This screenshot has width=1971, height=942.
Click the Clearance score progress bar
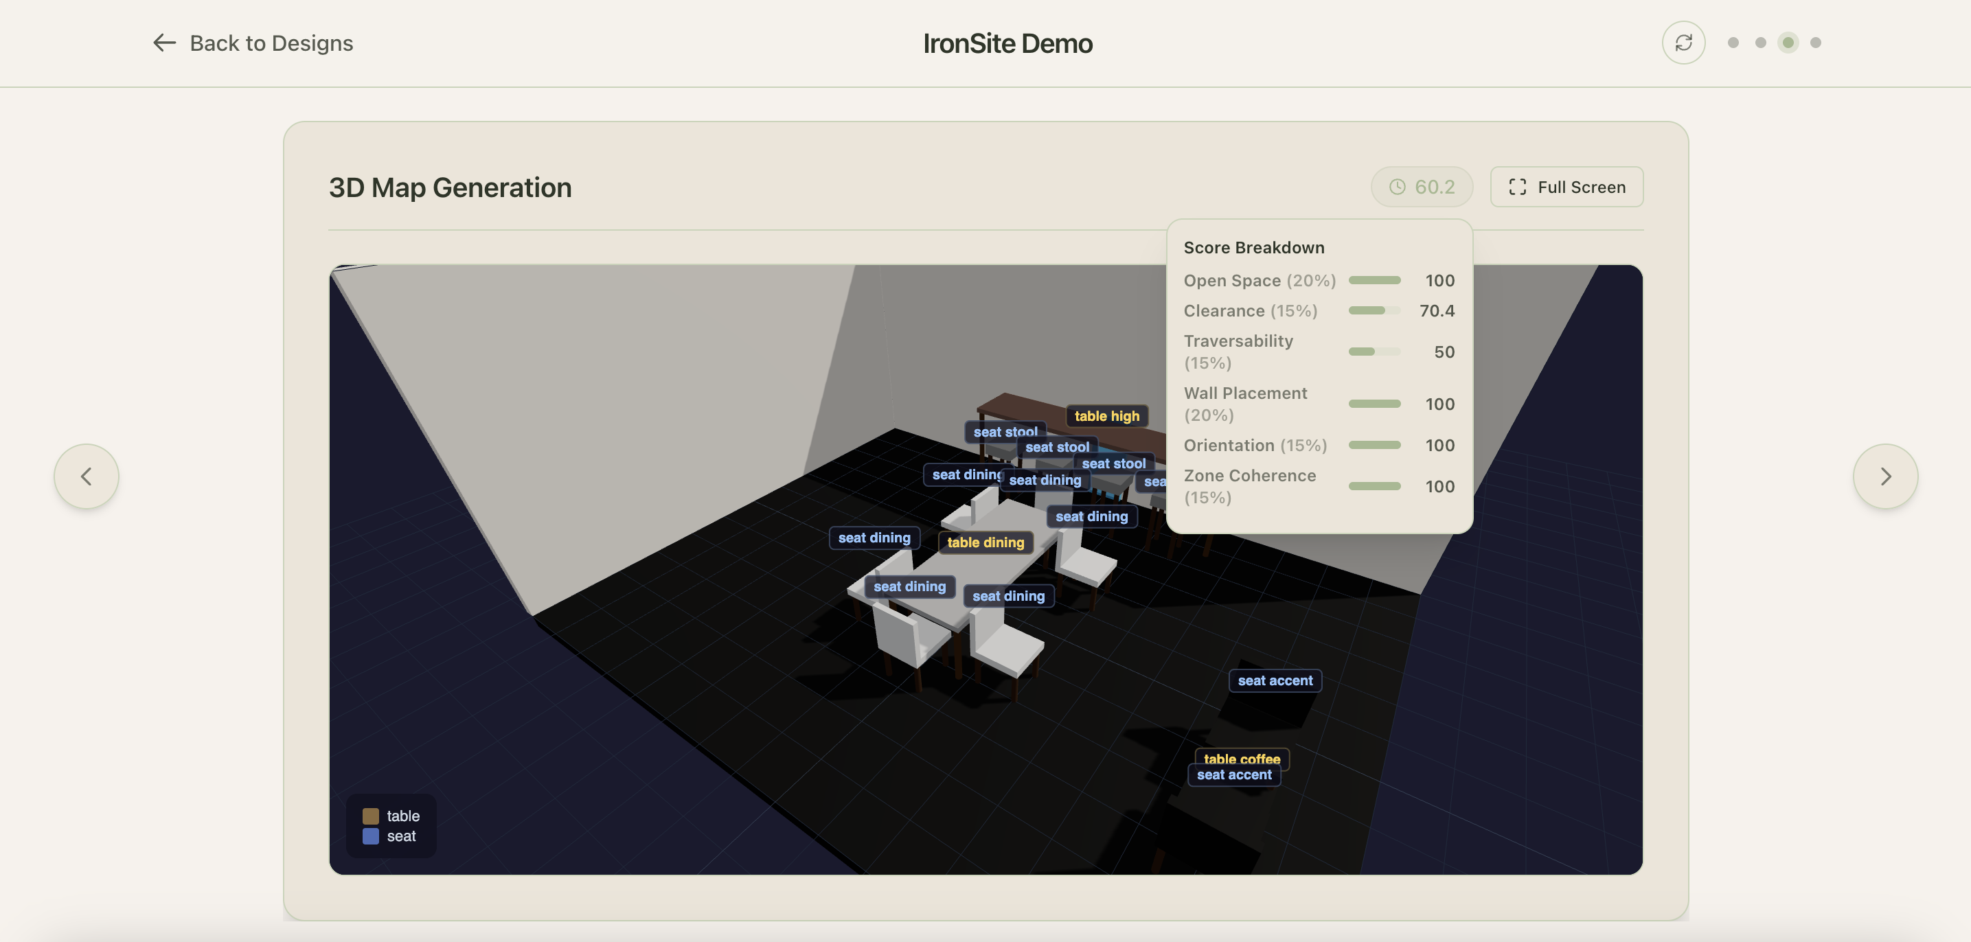(x=1374, y=311)
